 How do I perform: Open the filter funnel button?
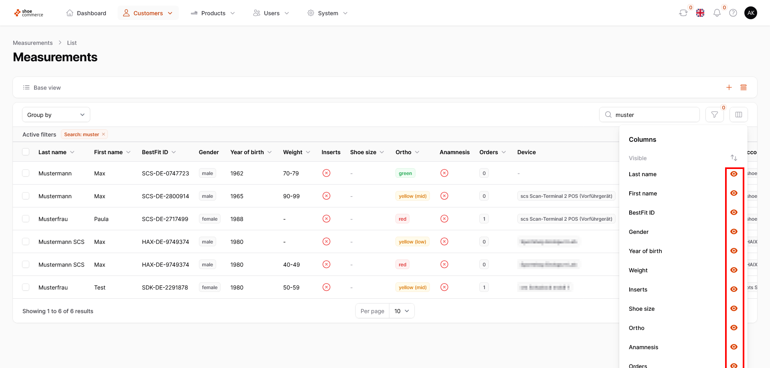coord(714,115)
